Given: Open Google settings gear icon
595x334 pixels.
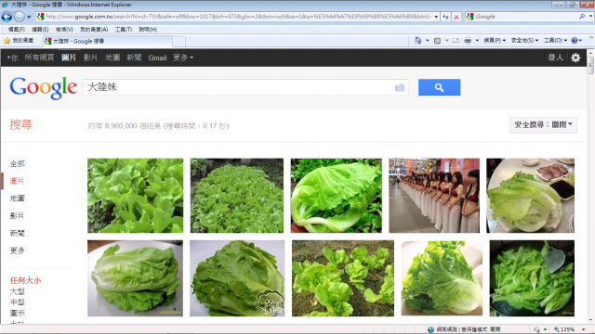Looking at the screenshot, I should click(575, 58).
